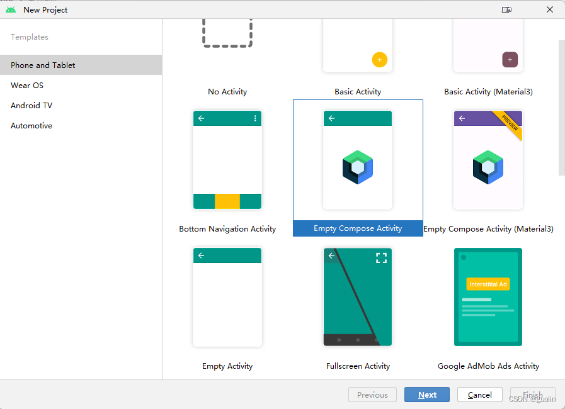
Task: Select the Phone and Tablet templates category
Action: tap(81, 65)
